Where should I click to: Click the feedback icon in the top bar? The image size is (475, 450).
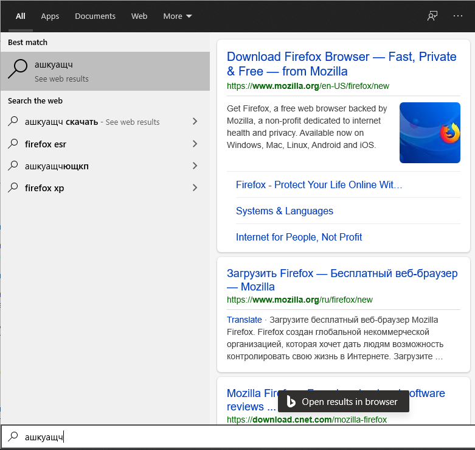pos(432,16)
